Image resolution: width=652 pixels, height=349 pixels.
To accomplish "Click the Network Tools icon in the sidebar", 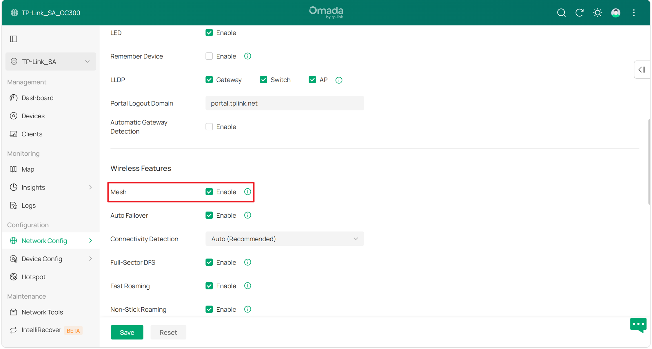I will 14,312.
